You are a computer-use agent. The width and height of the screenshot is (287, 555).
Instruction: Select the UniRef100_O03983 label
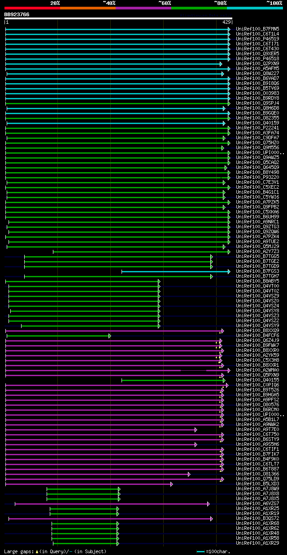pyautogui.click(x=257, y=93)
